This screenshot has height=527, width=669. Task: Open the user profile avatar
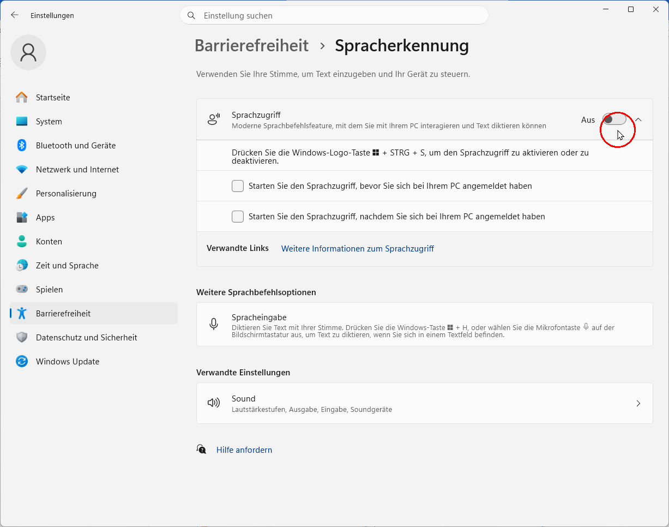[28, 52]
